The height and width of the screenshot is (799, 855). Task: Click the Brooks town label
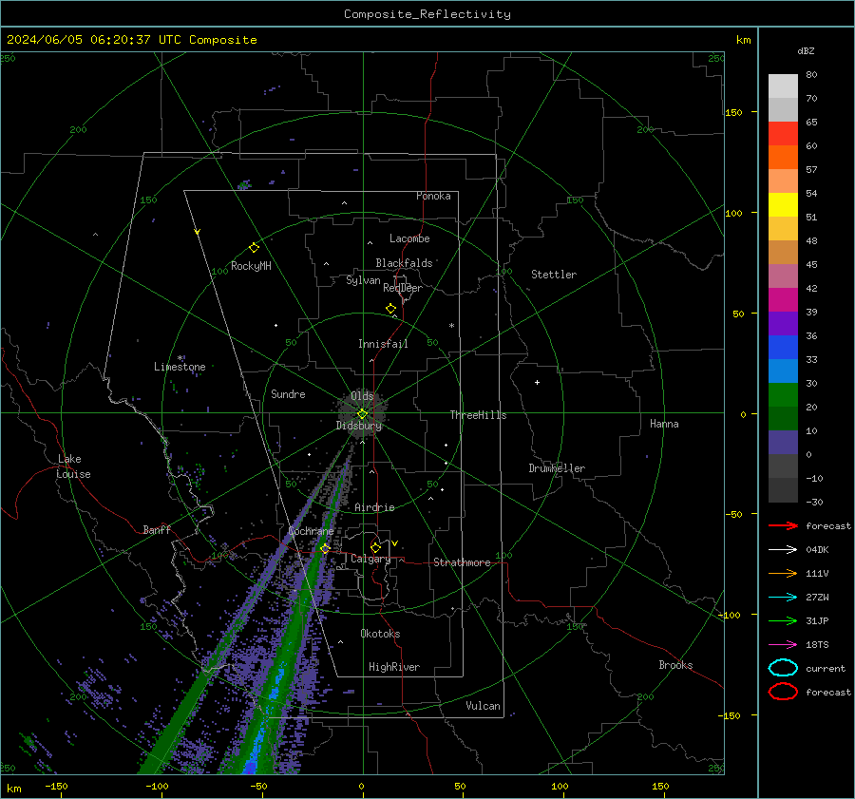click(675, 665)
